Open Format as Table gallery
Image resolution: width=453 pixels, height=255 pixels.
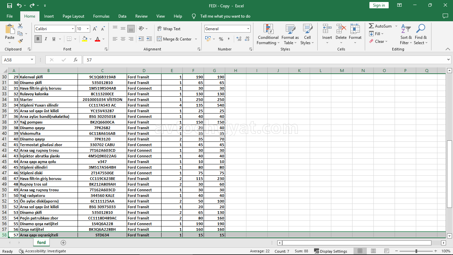[290, 34]
